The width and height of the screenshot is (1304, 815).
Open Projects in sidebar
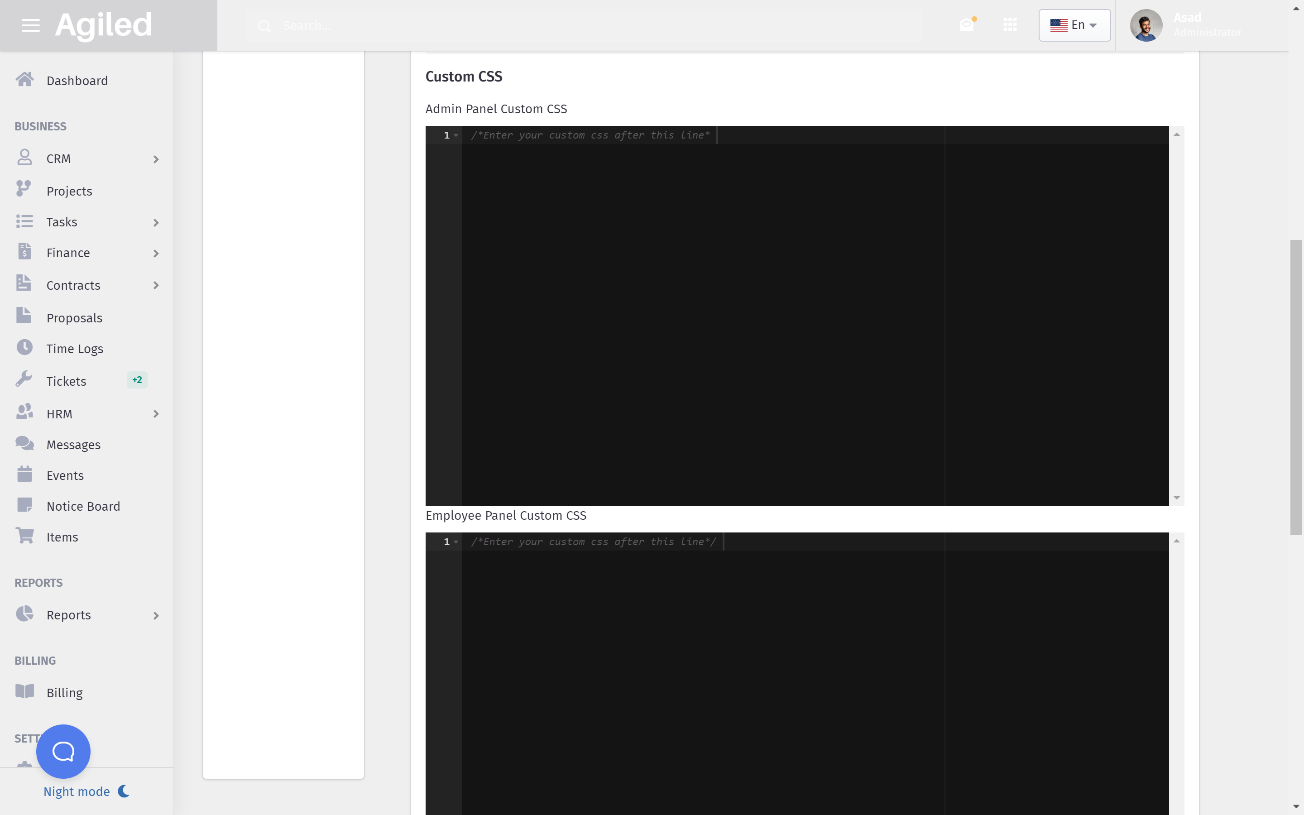click(69, 191)
